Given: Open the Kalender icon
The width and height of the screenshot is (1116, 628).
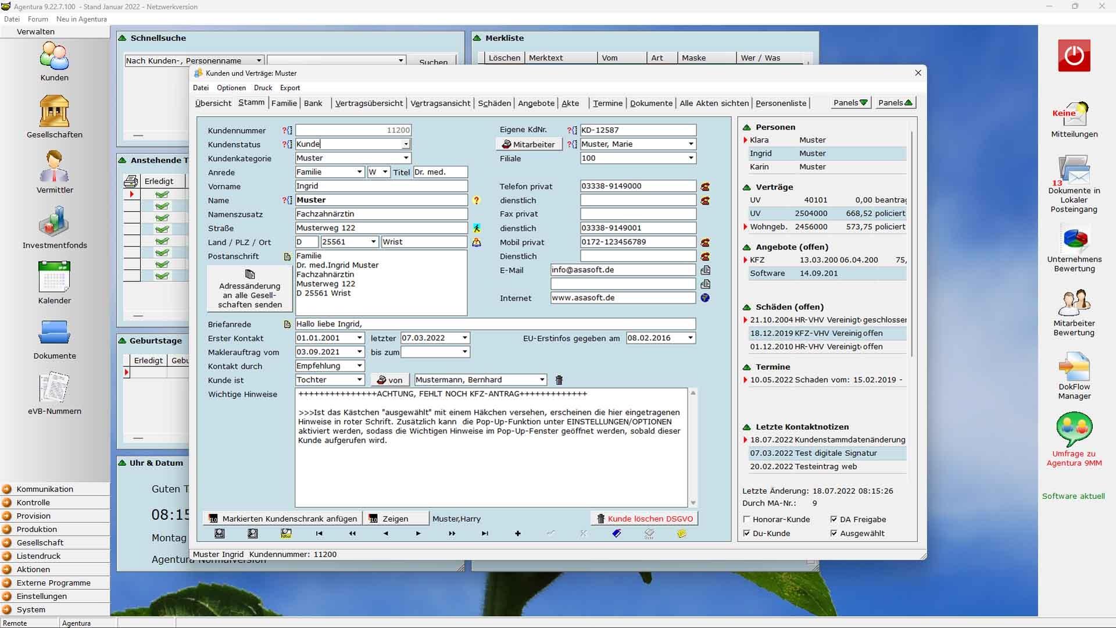Looking at the screenshot, I should pyautogui.click(x=54, y=277).
